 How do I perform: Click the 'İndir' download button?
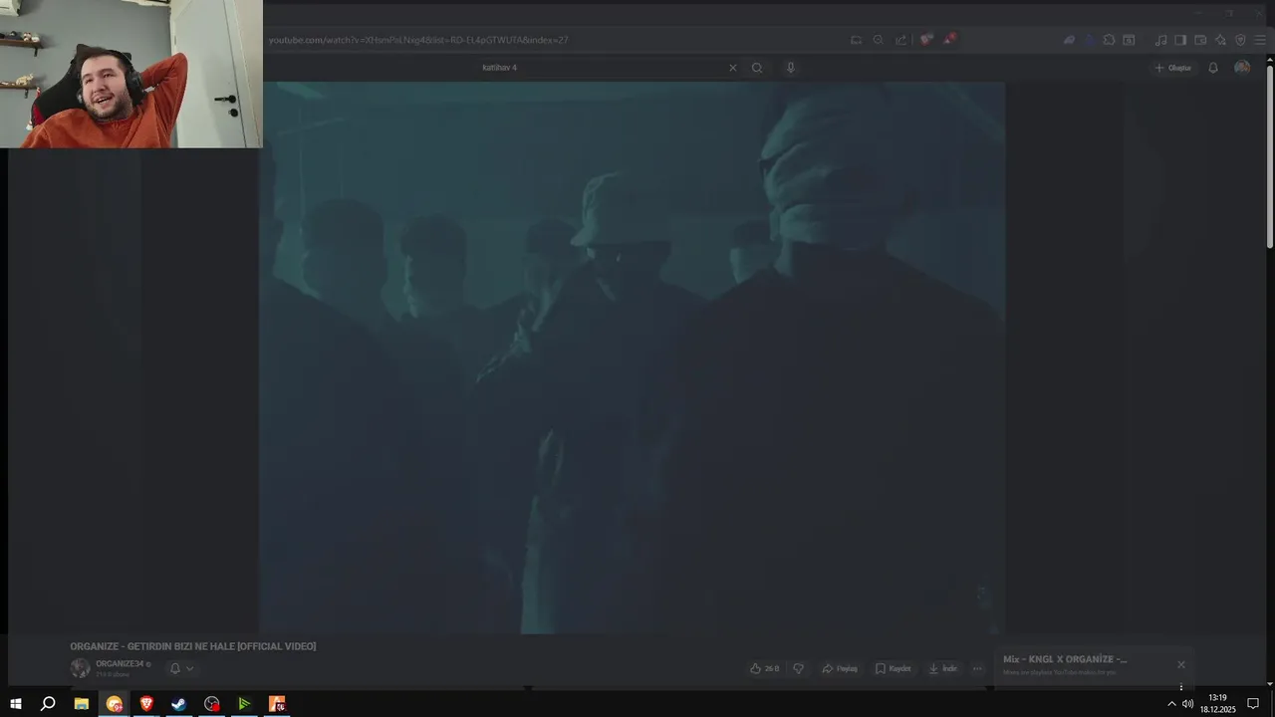click(x=942, y=668)
